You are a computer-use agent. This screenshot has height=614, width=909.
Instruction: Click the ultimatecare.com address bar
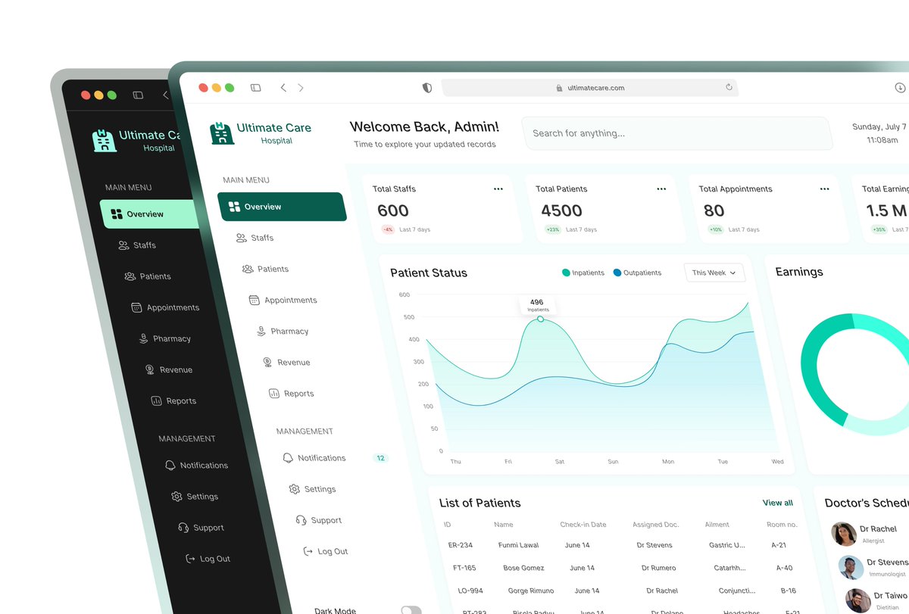[x=589, y=88]
